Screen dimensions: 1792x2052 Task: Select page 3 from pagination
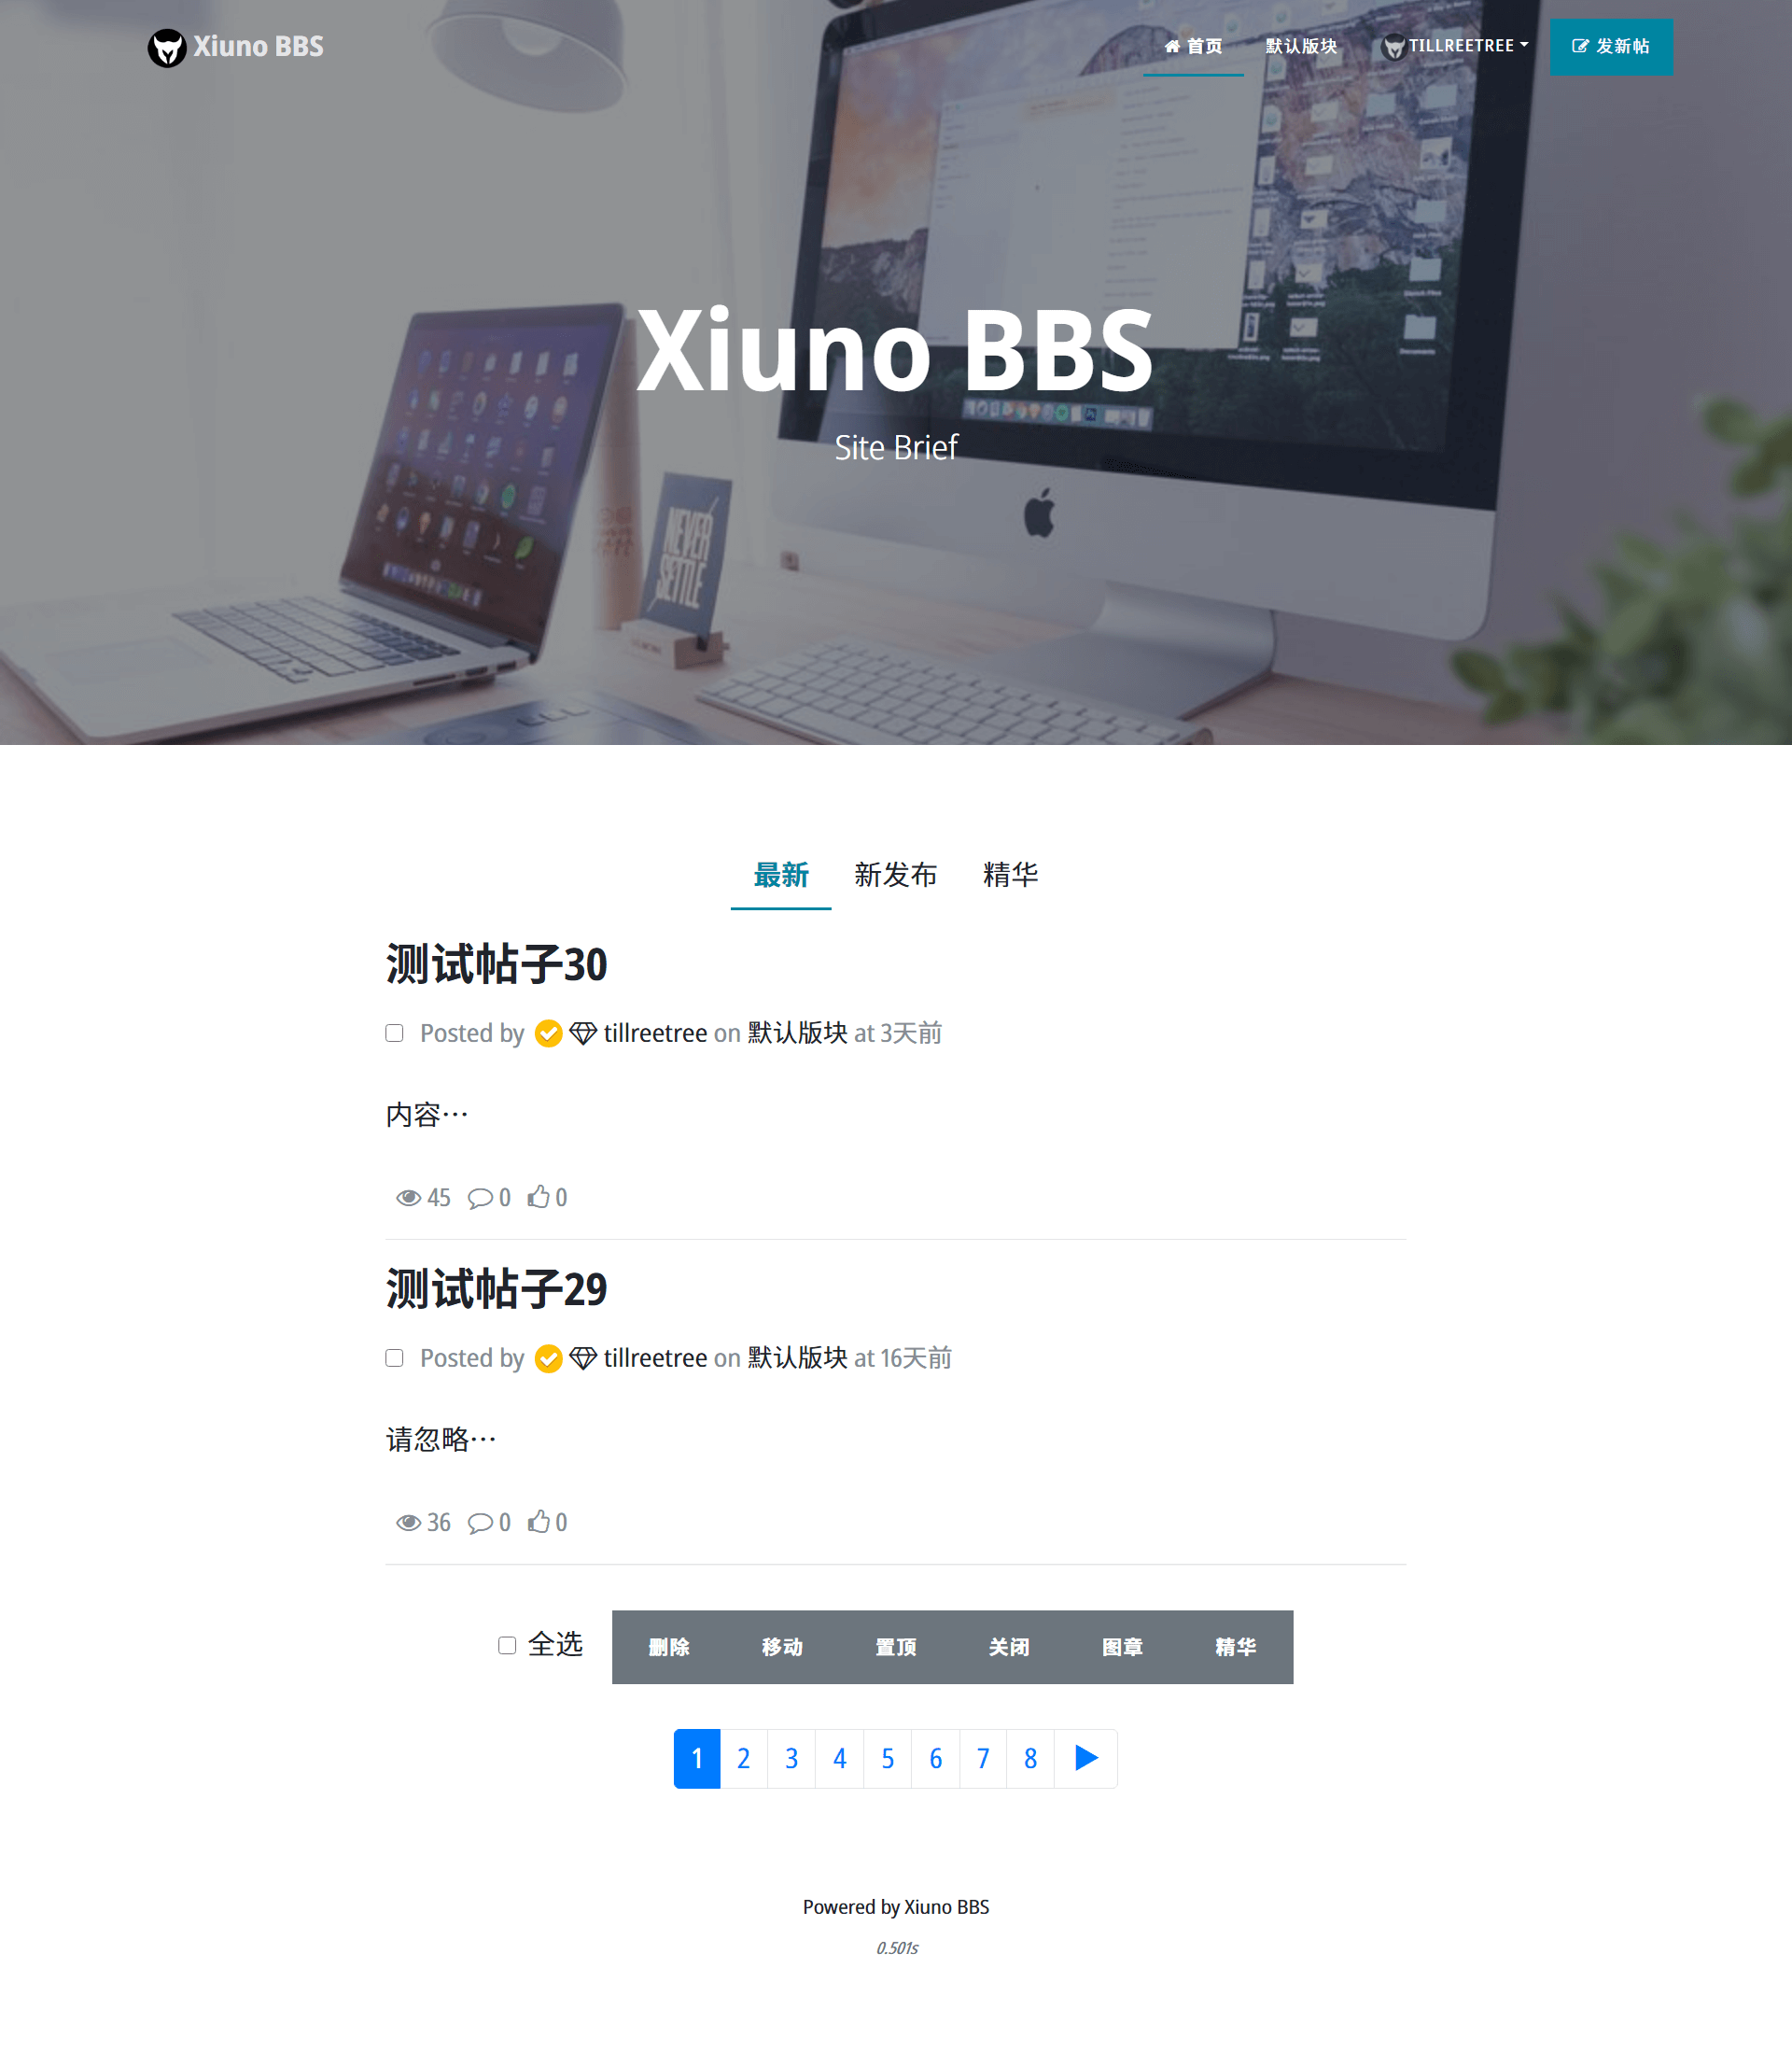pos(792,1757)
